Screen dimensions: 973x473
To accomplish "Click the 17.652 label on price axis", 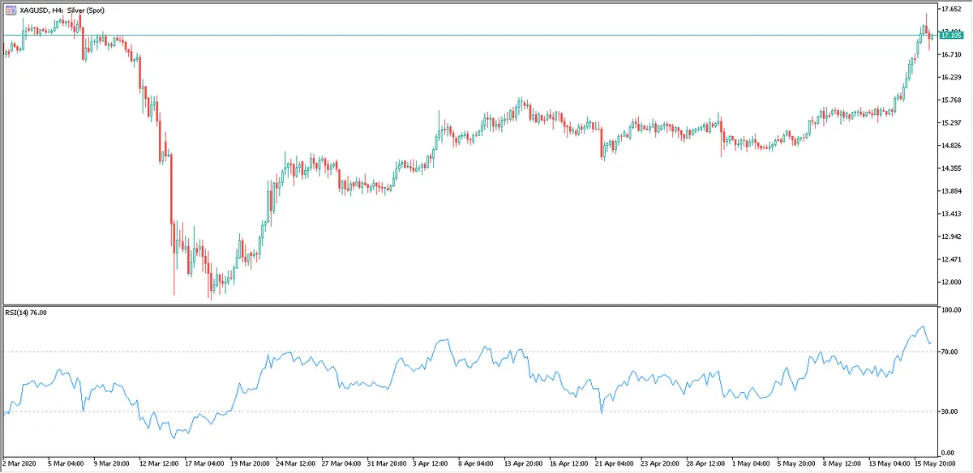I will 949,9.
